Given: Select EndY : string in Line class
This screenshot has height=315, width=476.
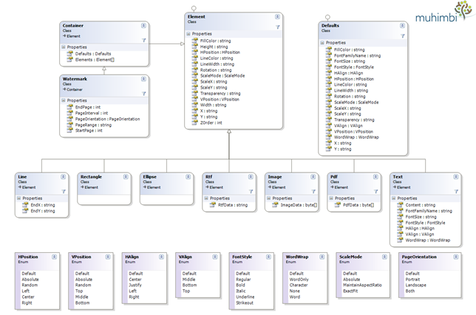Looking at the screenshot, I should (43, 211).
